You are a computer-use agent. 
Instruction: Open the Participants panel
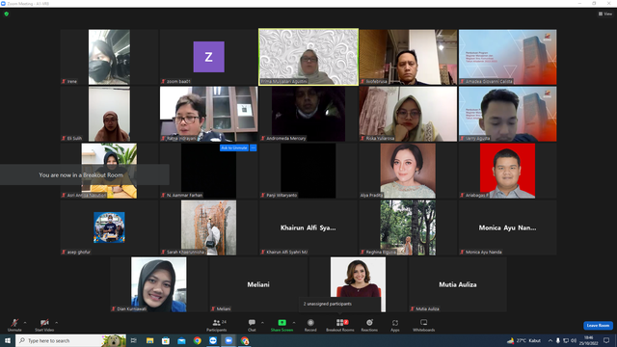pyautogui.click(x=217, y=325)
